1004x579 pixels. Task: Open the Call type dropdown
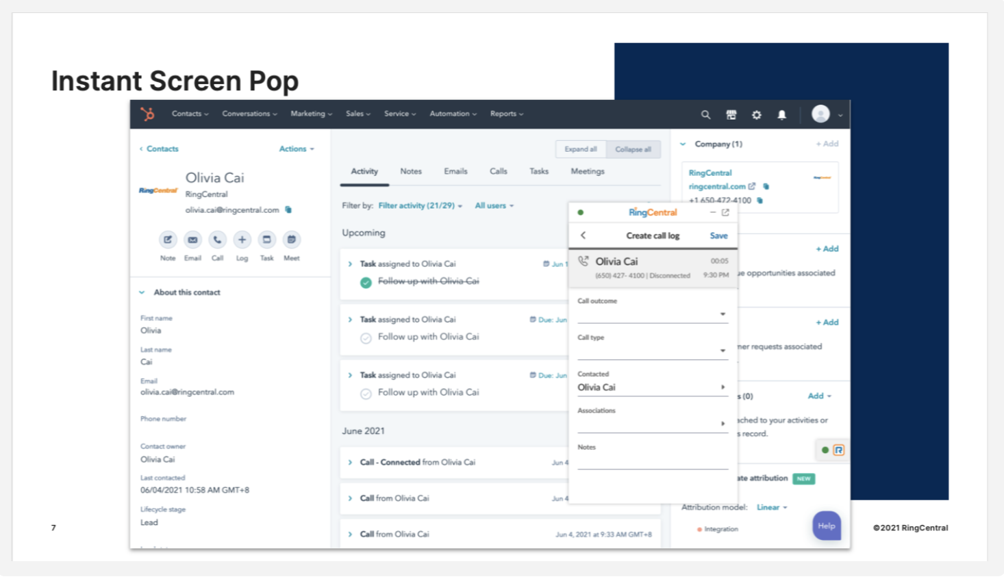(652, 350)
